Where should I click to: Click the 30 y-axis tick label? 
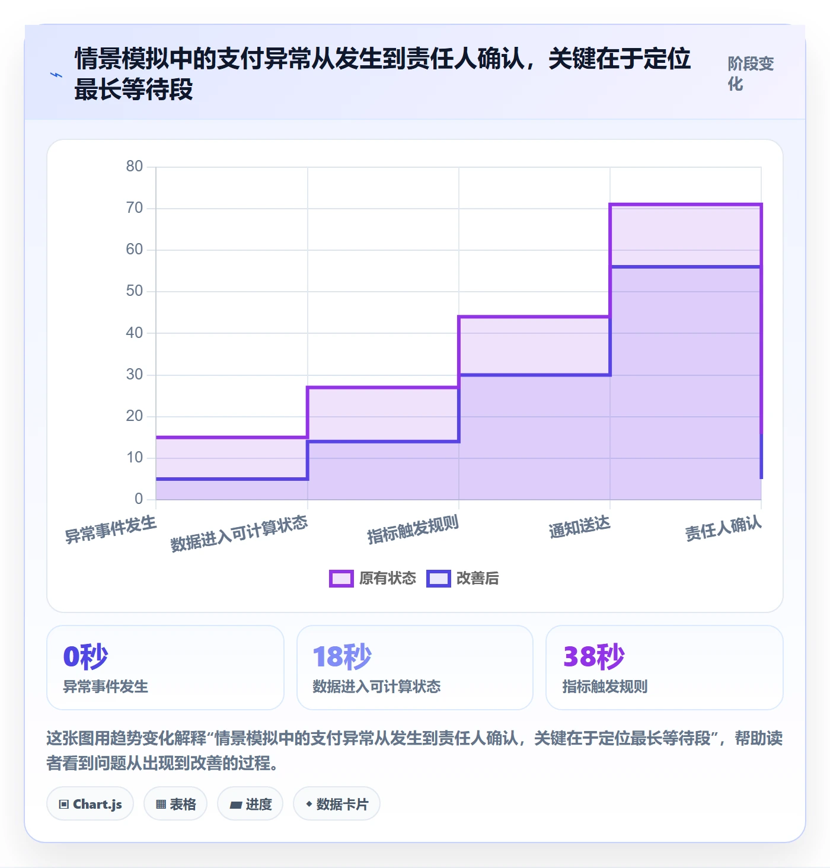pos(135,375)
